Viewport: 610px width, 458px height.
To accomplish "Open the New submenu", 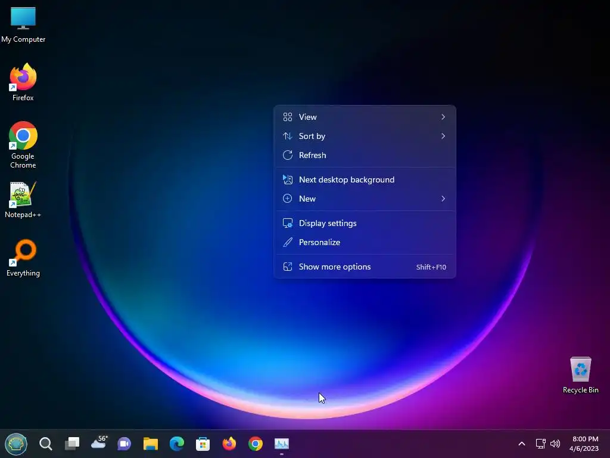I will [x=365, y=199].
